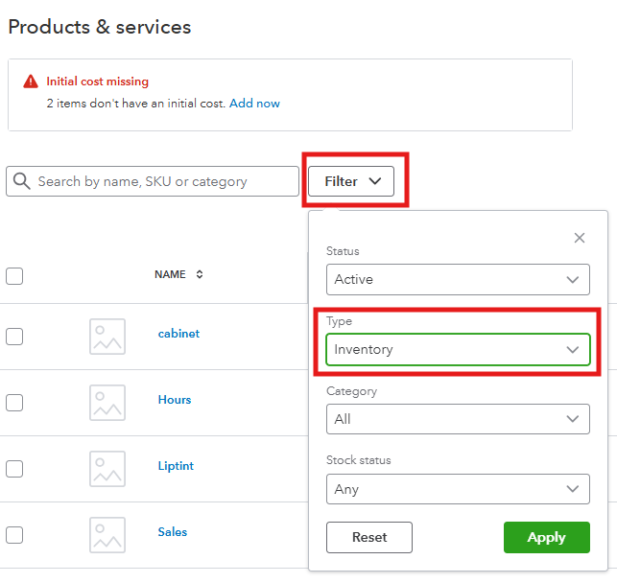Sort by NAME column arrows

pos(200,274)
